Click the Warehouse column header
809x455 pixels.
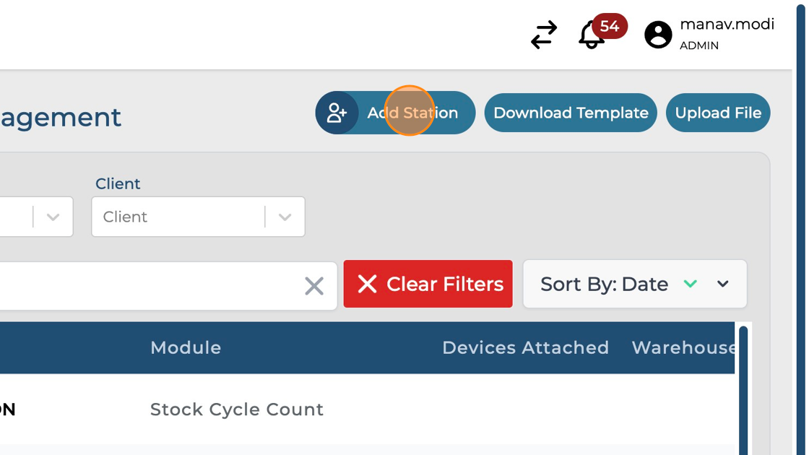[683, 347]
